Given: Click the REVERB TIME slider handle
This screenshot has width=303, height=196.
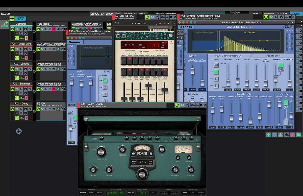Looking at the screenshot, I should (212, 110).
